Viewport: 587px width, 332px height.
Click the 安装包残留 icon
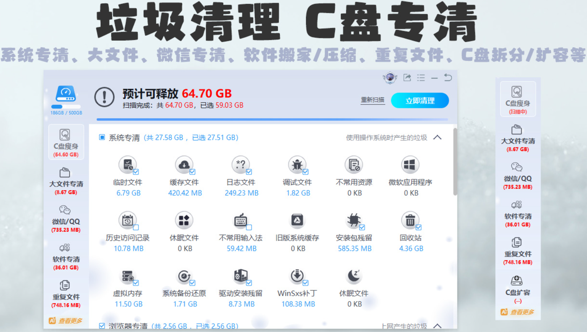coord(354,221)
